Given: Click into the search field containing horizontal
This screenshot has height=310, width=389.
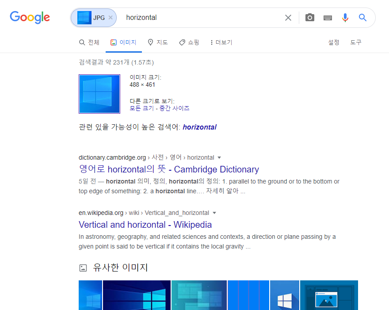Looking at the screenshot, I should pos(201,18).
